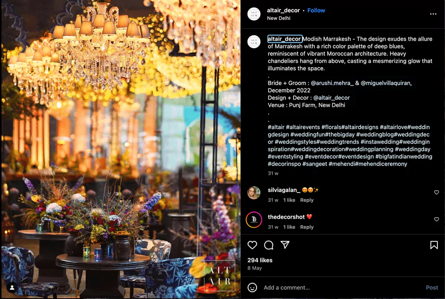The width and height of the screenshot is (445, 299).
Task: View the 294 likes list
Action: (x=260, y=260)
